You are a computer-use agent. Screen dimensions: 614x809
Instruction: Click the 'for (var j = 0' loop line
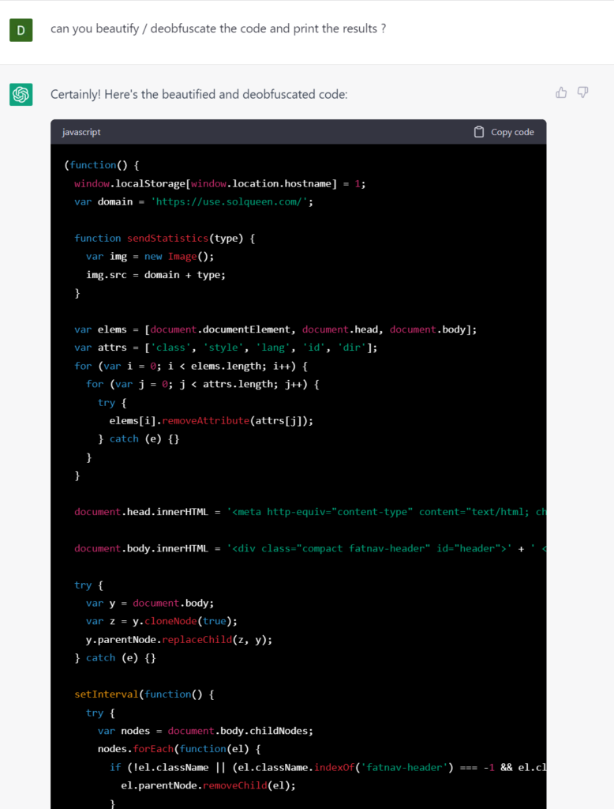pyautogui.click(x=203, y=385)
